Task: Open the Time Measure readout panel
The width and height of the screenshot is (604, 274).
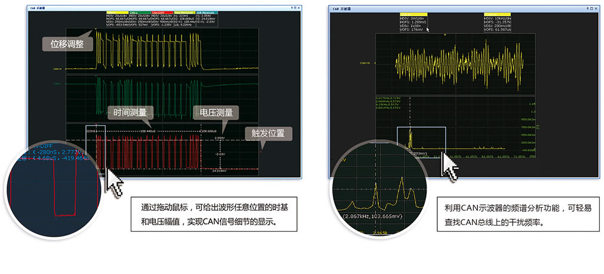Action: [x=183, y=12]
